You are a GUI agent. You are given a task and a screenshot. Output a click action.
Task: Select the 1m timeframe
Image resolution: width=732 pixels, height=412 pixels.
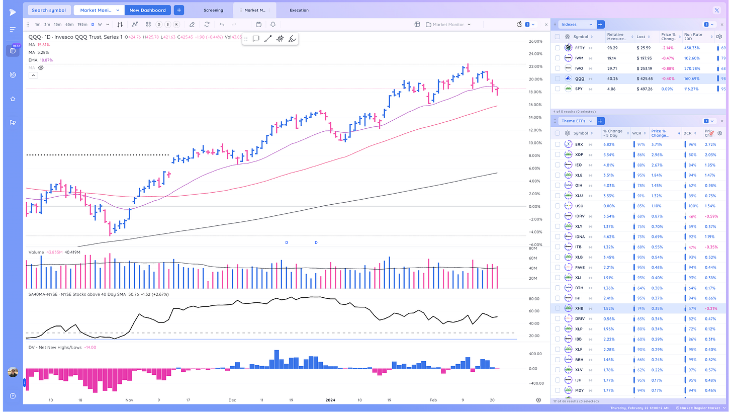pos(38,24)
